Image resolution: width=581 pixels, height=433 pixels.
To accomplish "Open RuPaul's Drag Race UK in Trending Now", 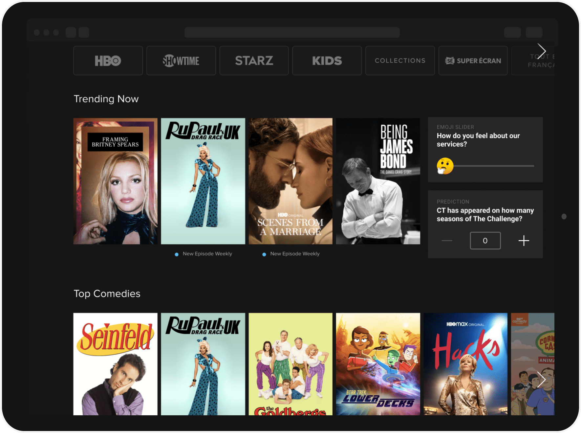I will 203,181.
